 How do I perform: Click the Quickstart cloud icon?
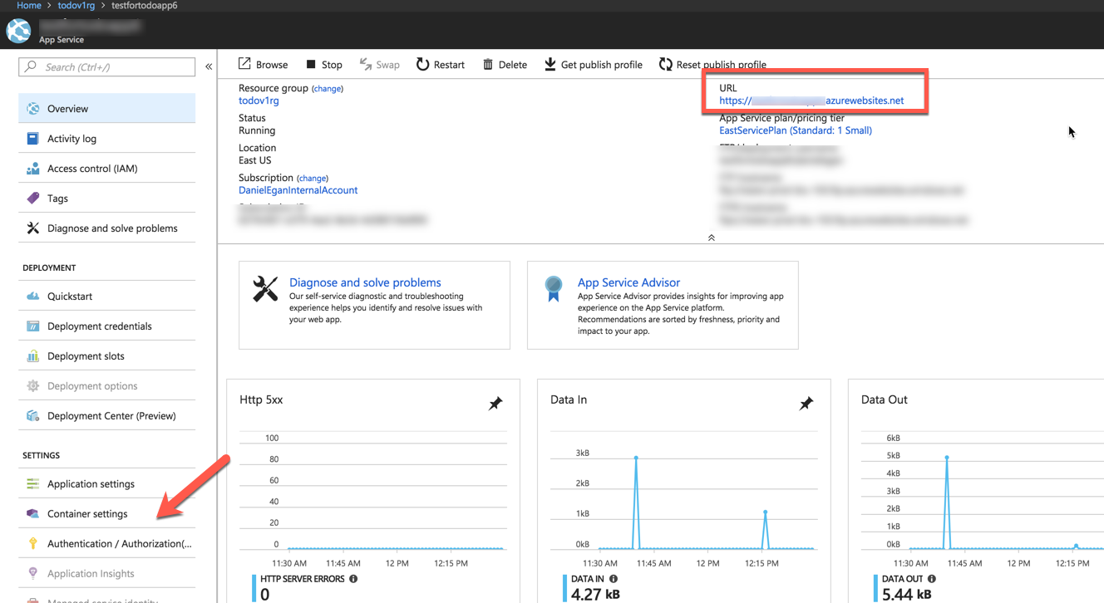[33, 297]
